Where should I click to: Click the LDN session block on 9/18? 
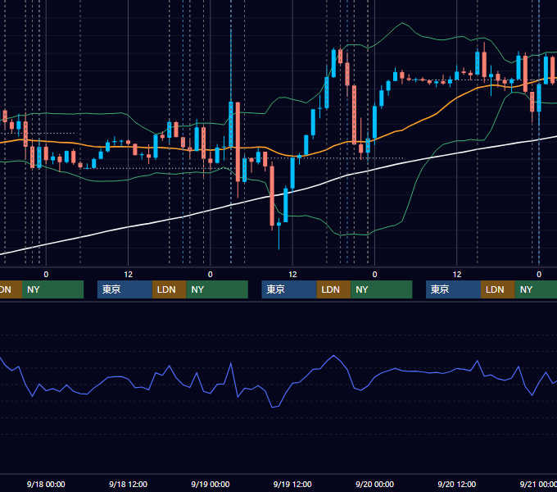(x=169, y=289)
